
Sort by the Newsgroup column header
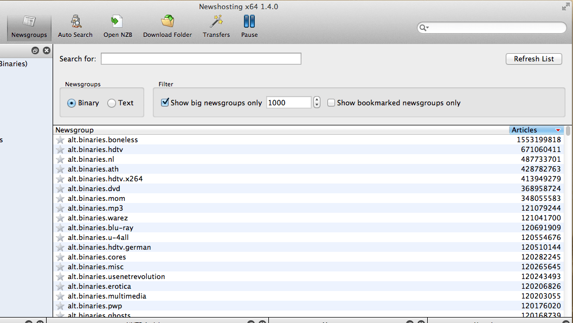(281, 130)
